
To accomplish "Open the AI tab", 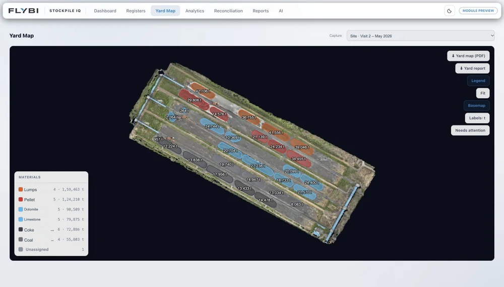I will point(281,11).
